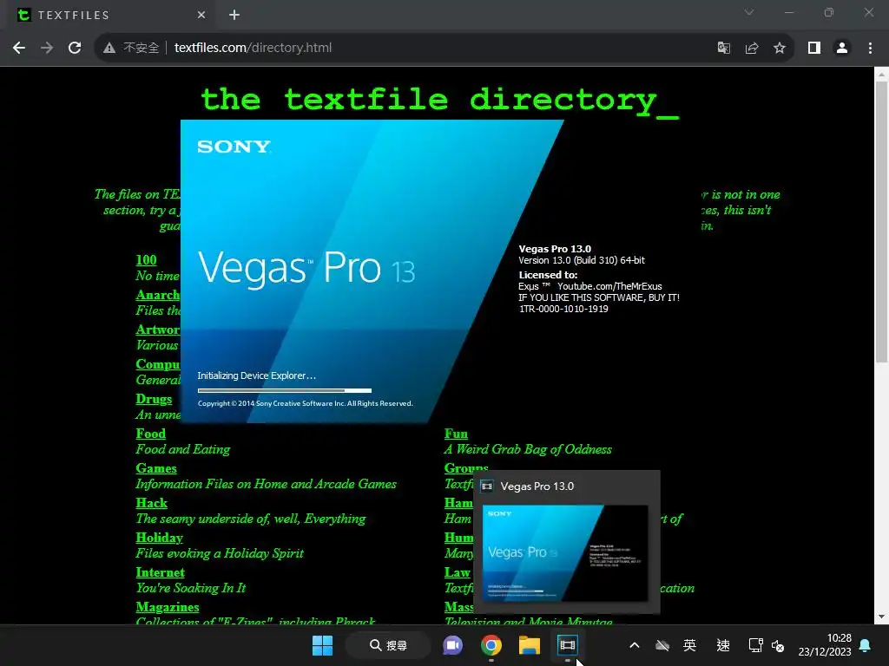Open the network and volume quick settings
This screenshot has height=666, width=889.
tap(767, 645)
